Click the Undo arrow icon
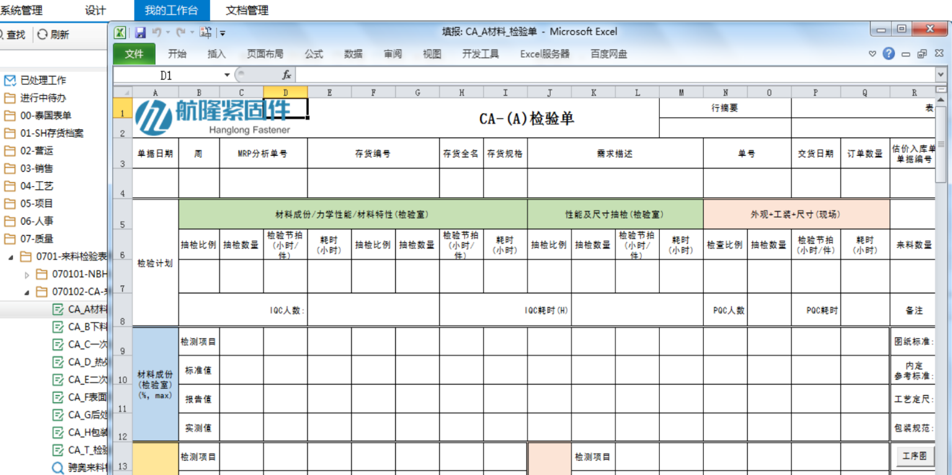The image size is (952, 475). (x=157, y=32)
